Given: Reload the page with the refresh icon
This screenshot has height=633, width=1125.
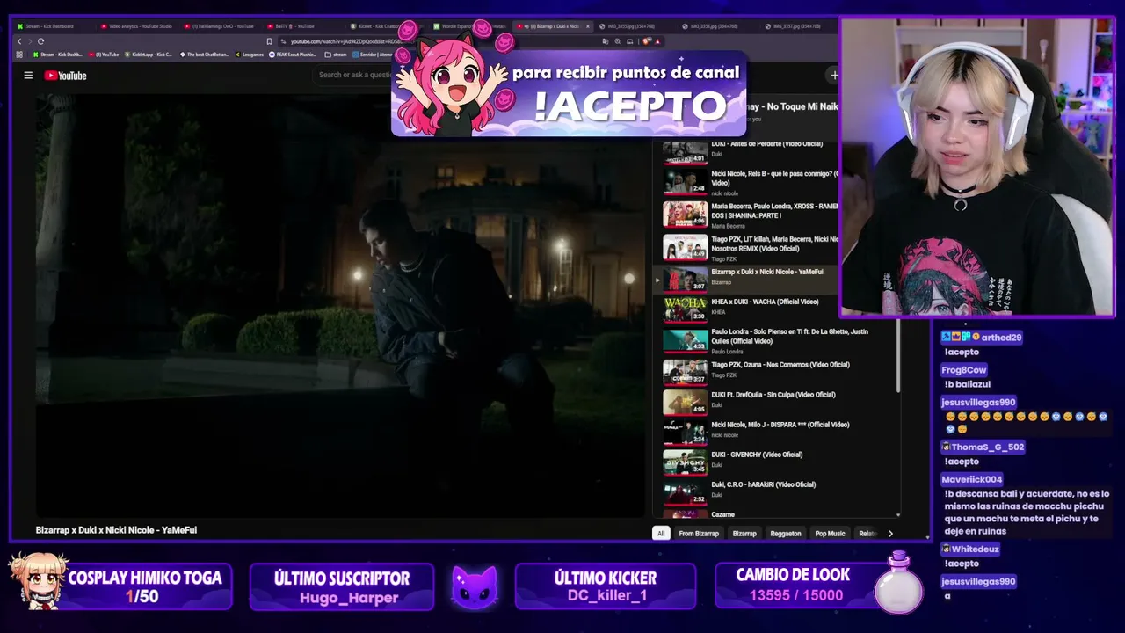Looking at the screenshot, I should click(40, 41).
